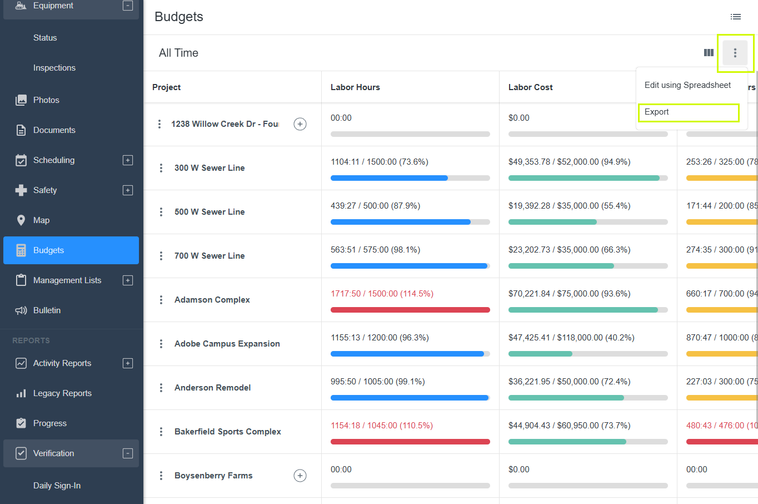Screen dimensions: 758x504
Task: Open Inspections in the sidebar
Action: (x=54, y=68)
